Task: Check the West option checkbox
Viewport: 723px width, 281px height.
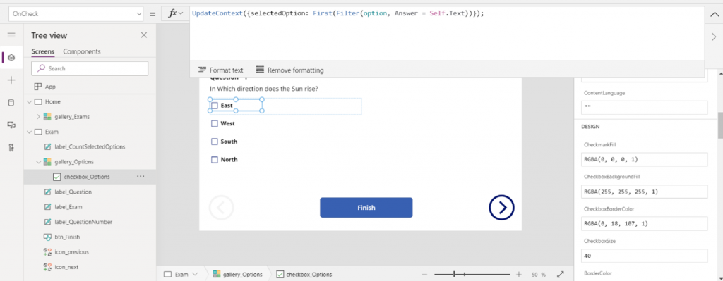Action: (215, 123)
